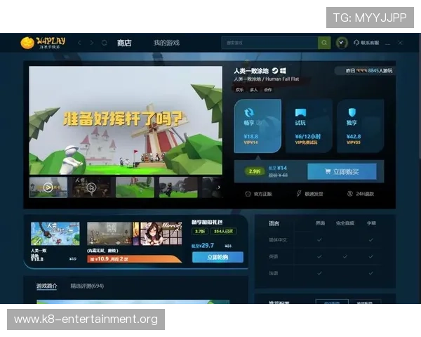Viewport: 421px width, 337px height.
Task: Click the 语言 language header
Action: [x=274, y=223]
